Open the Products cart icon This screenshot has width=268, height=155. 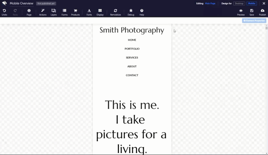point(75,11)
